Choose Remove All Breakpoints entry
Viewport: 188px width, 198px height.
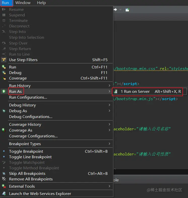click(x=57, y=179)
